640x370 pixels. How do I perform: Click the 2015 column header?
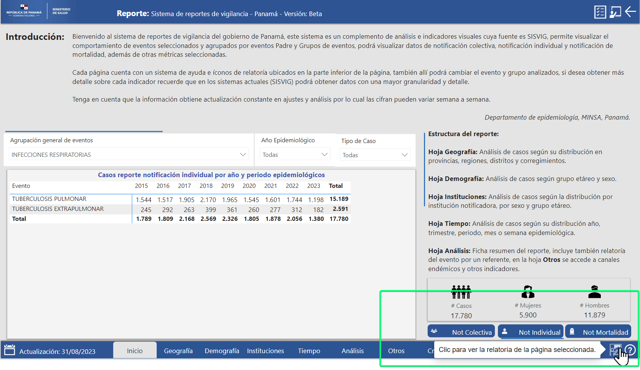[141, 186]
